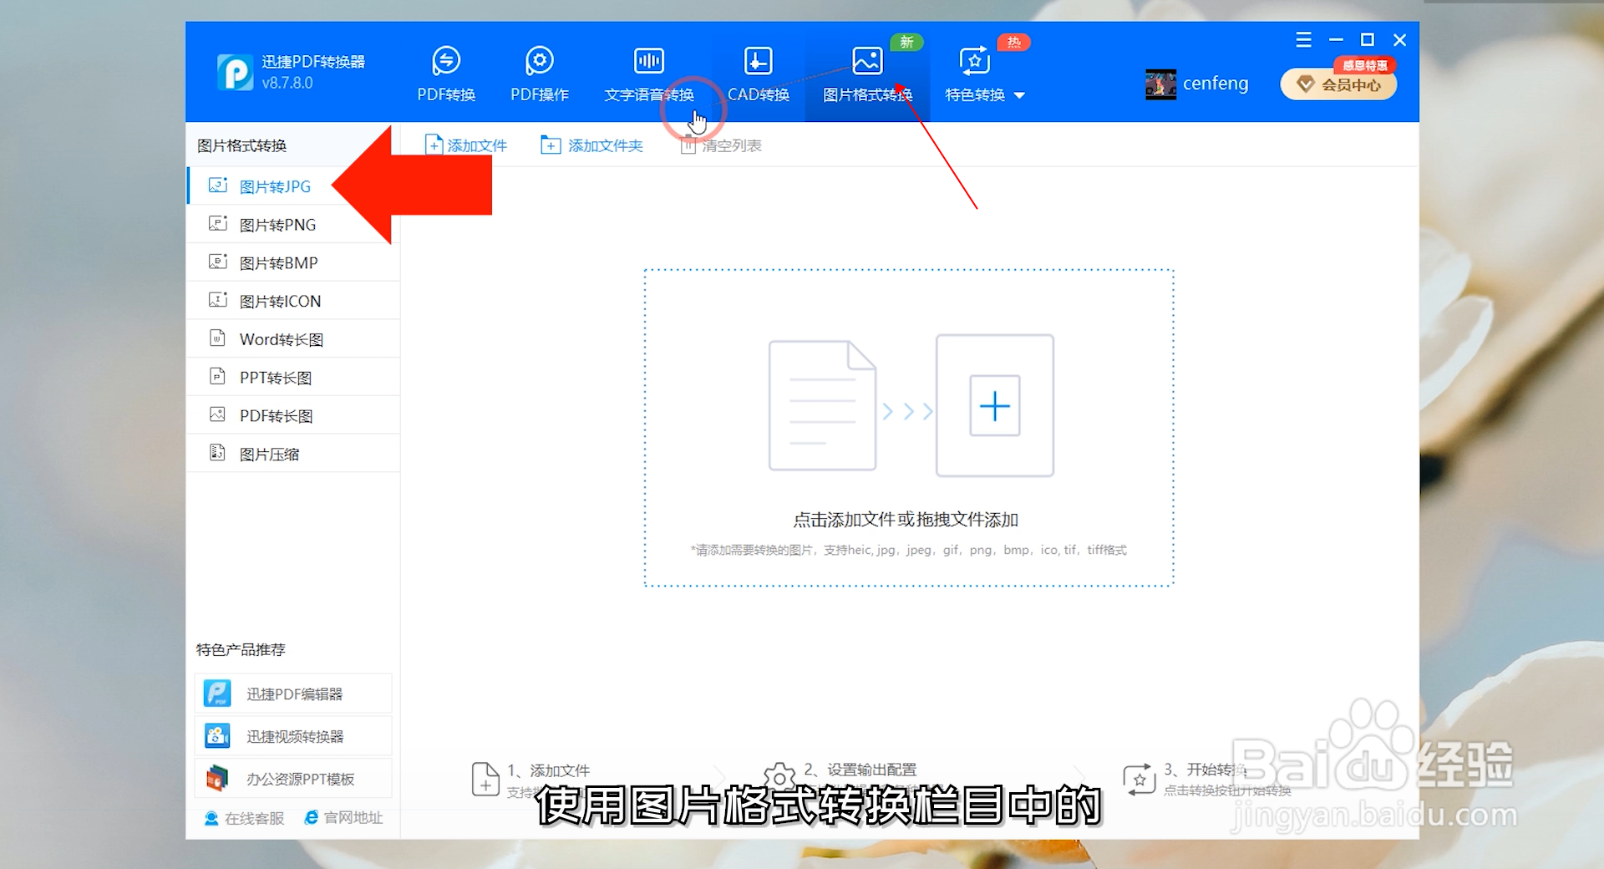
Task: Select Word转长图 in the sidebar
Action: pos(292,339)
